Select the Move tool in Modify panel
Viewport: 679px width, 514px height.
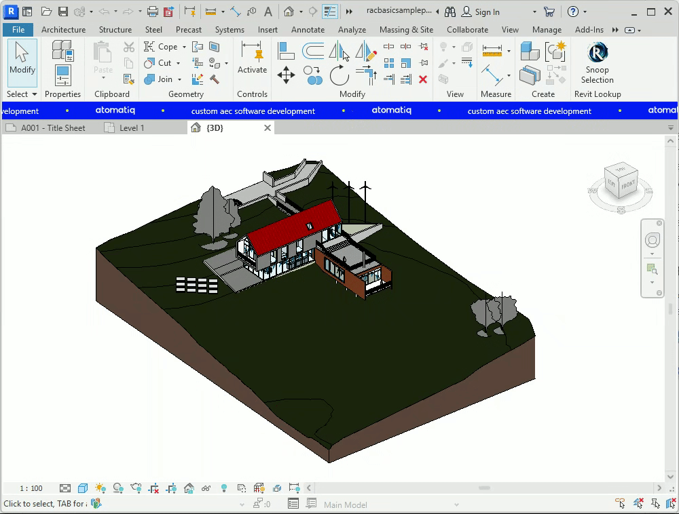click(x=286, y=75)
